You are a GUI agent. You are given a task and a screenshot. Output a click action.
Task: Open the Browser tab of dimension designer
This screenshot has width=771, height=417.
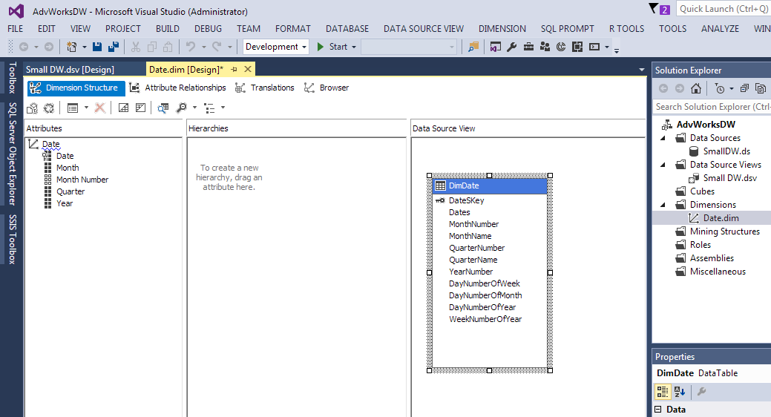(327, 88)
